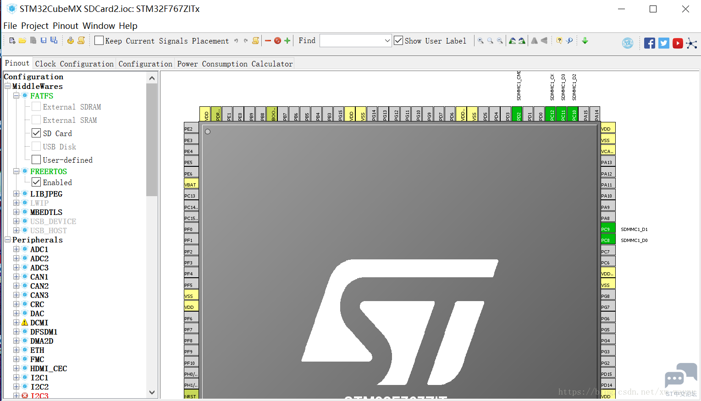Select pin PG8 on the chip

pos(608,296)
